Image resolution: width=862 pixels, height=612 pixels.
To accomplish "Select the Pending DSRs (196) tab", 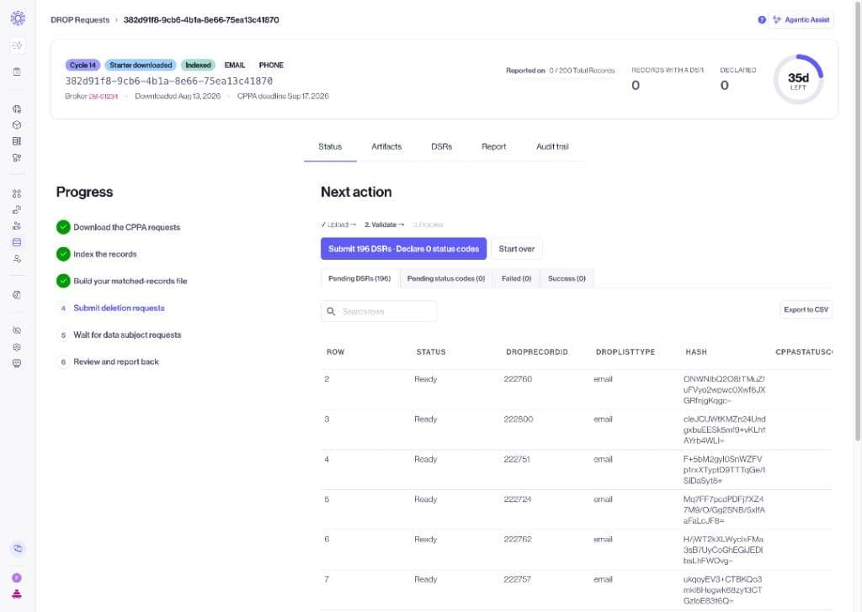I will [359, 278].
